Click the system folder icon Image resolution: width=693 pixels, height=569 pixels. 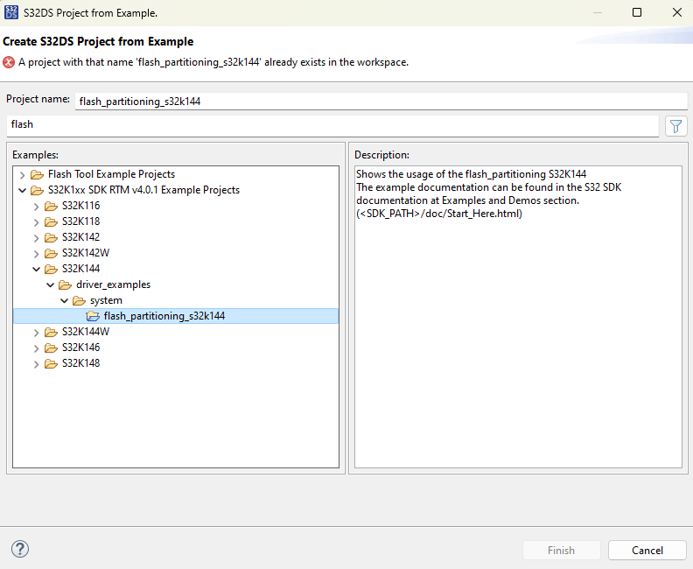[x=79, y=300]
